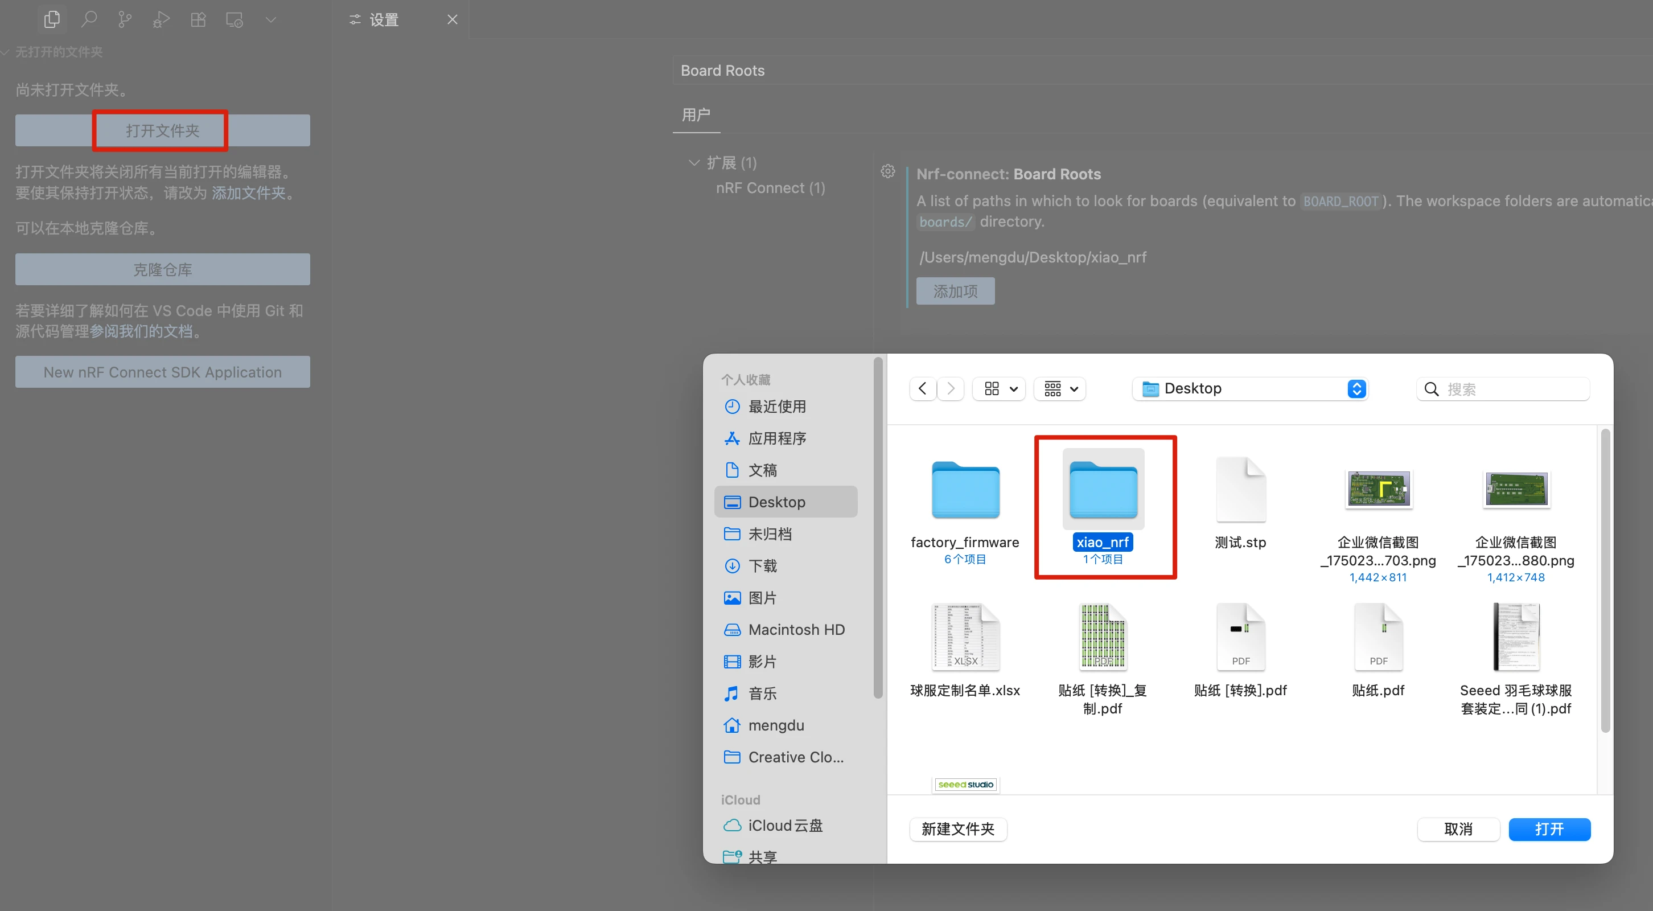The image size is (1653, 911).
Task: Click the blue 打开 button
Action: [x=1548, y=829]
